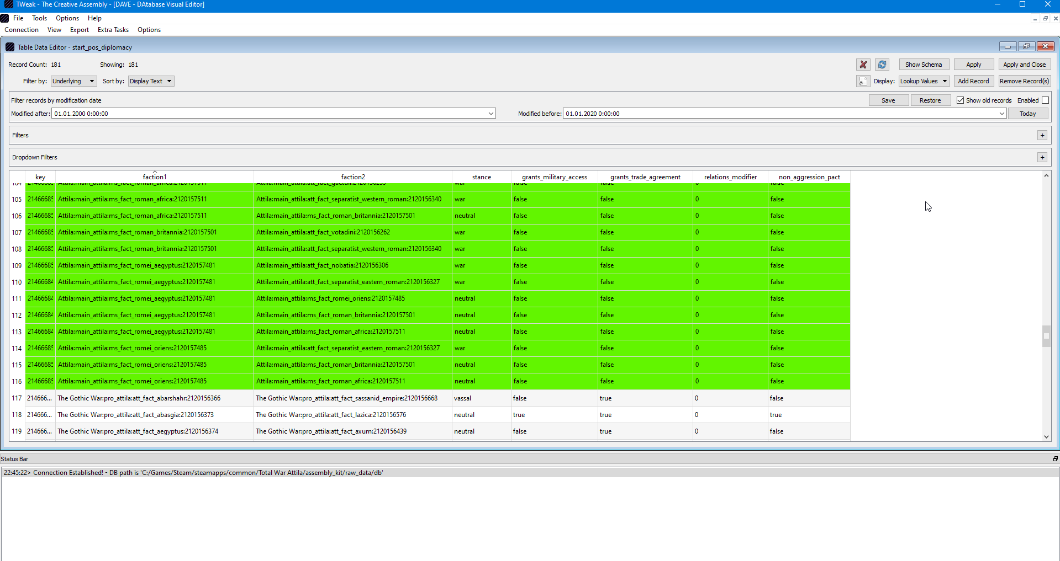Viewport: 1060px width, 561px height.
Task: Minimize the Table Data Editor sub-window
Action: [x=1008, y=47]
